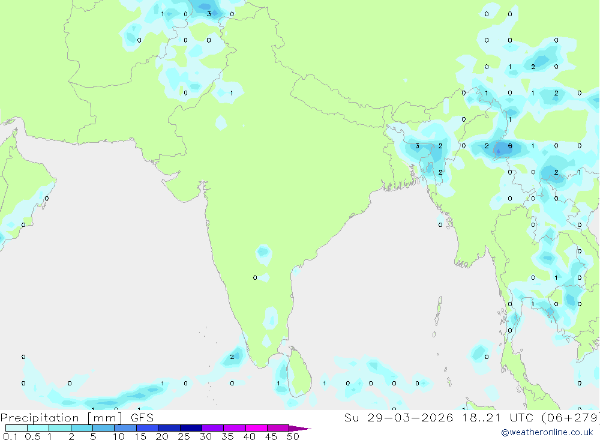
Task: Click the '25' legend scale label
Action: [184, 436]
